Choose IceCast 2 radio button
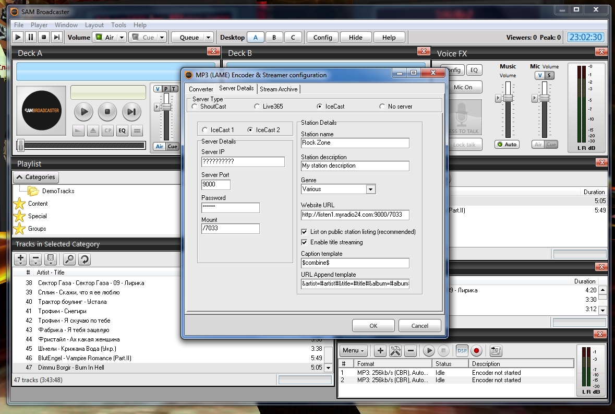Viewport: 615px width, 414px height. [250, 130]
